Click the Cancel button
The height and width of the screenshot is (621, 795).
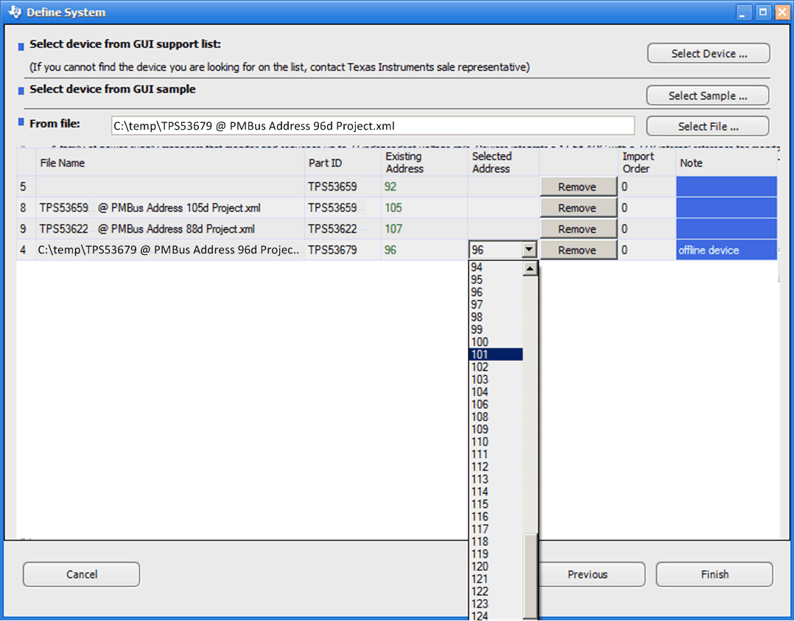(x=81, y=575)
